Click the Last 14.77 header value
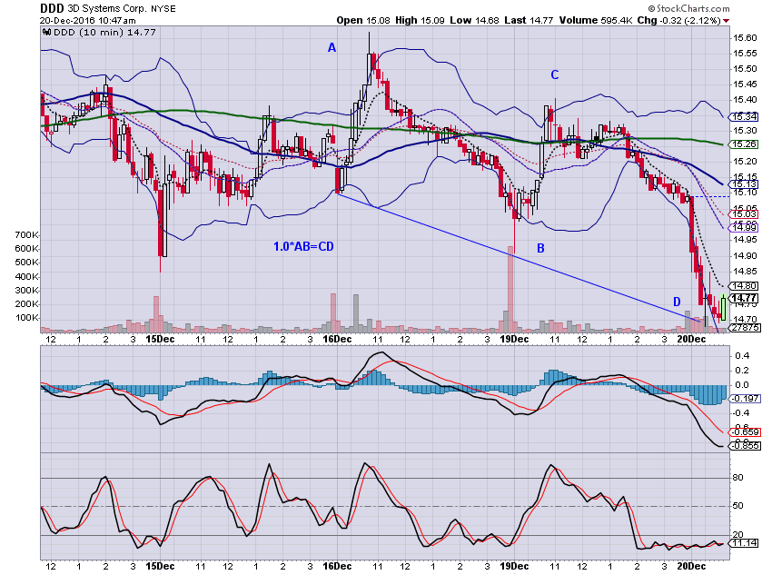Image resolution: width=772 pixels, height=575 pixels. [x=529, y=21]
